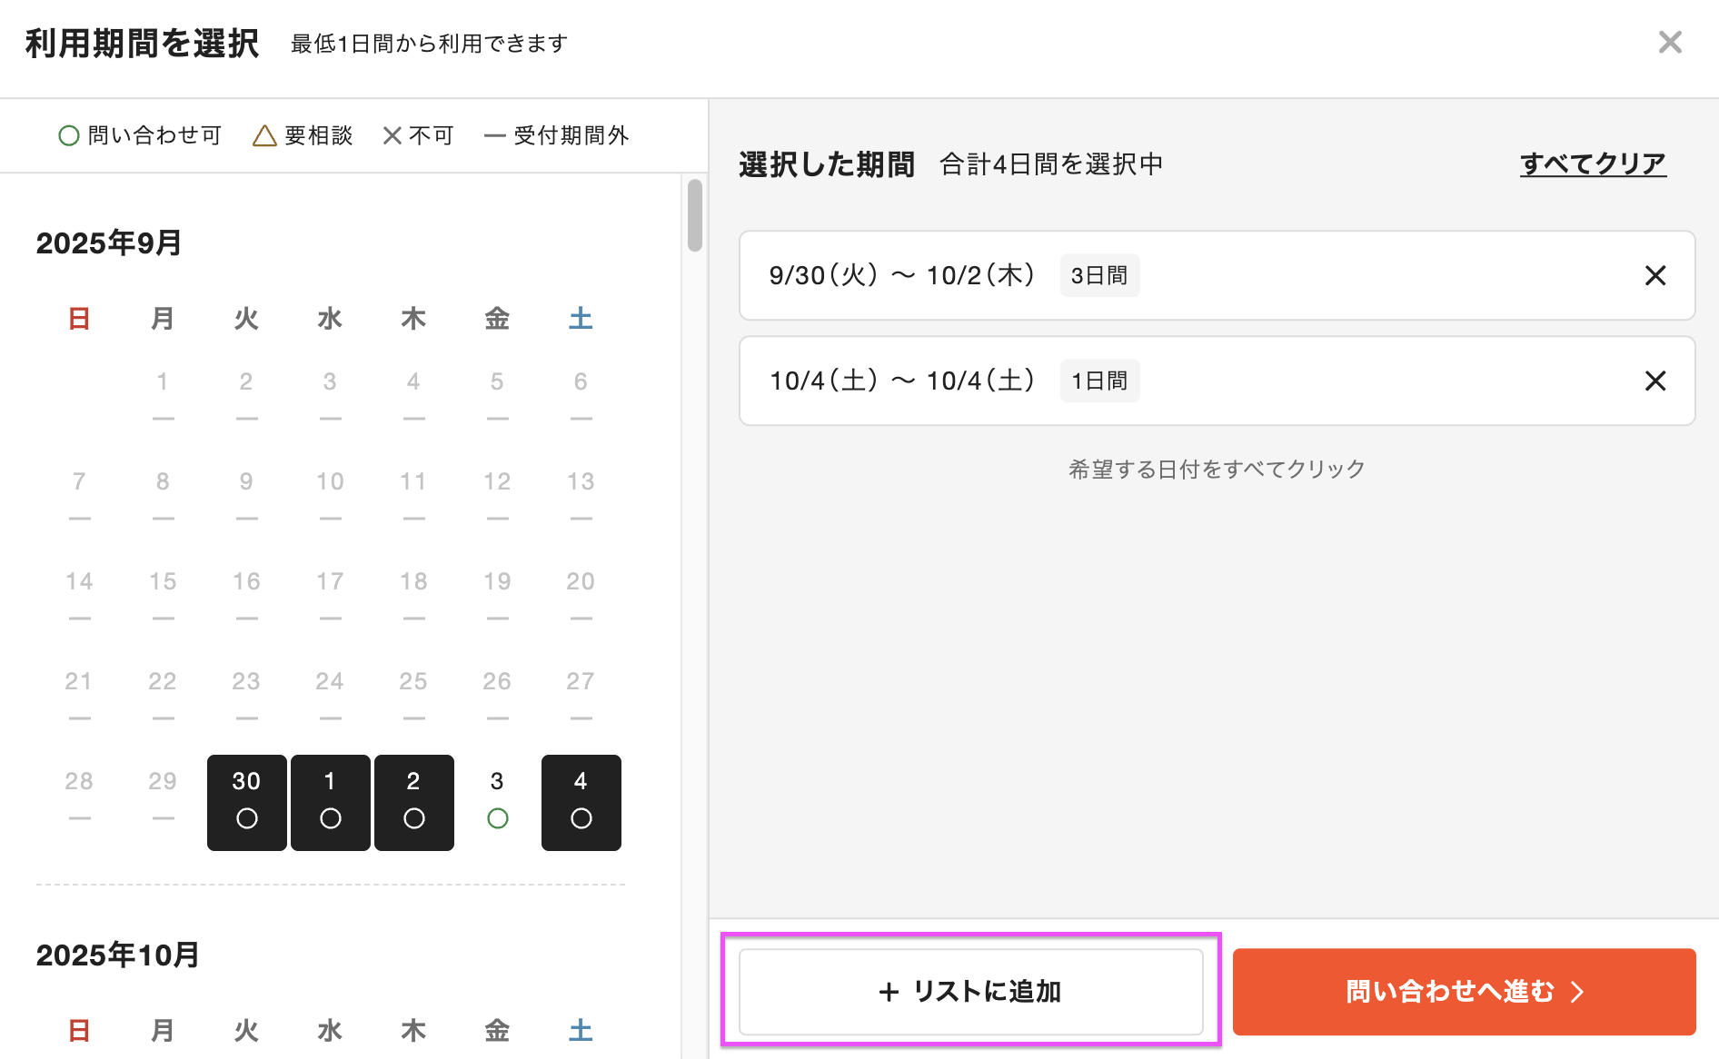1719x1059 pixels.
Task: Click the 選択した期間 header
Action: 827,164
